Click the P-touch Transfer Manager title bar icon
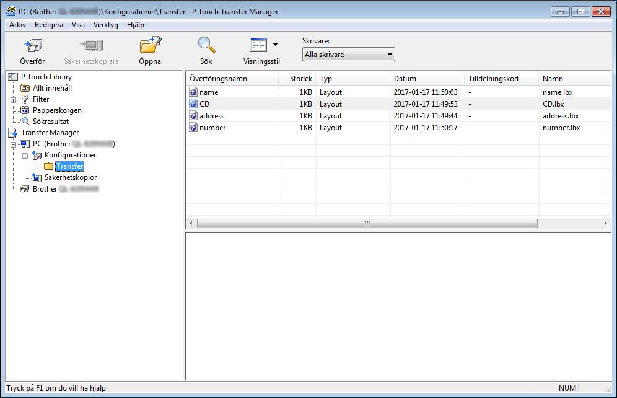 [11, 11]
